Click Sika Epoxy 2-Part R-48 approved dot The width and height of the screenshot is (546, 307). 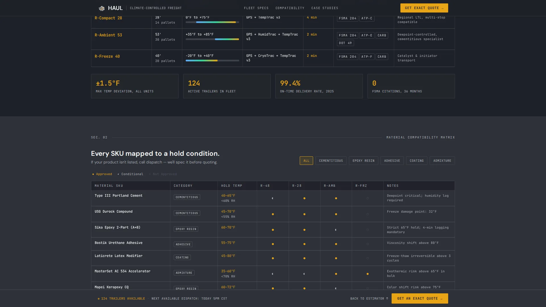coord(273,230)
